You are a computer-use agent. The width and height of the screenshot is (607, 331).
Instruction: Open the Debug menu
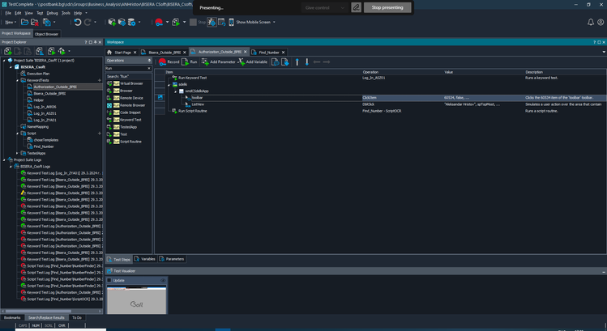coord(52,13)
